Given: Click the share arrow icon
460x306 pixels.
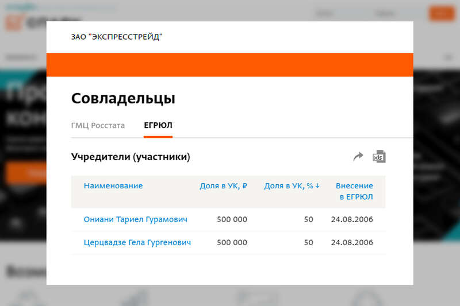Looking at the screenshot, I should [x=358, y=157].
